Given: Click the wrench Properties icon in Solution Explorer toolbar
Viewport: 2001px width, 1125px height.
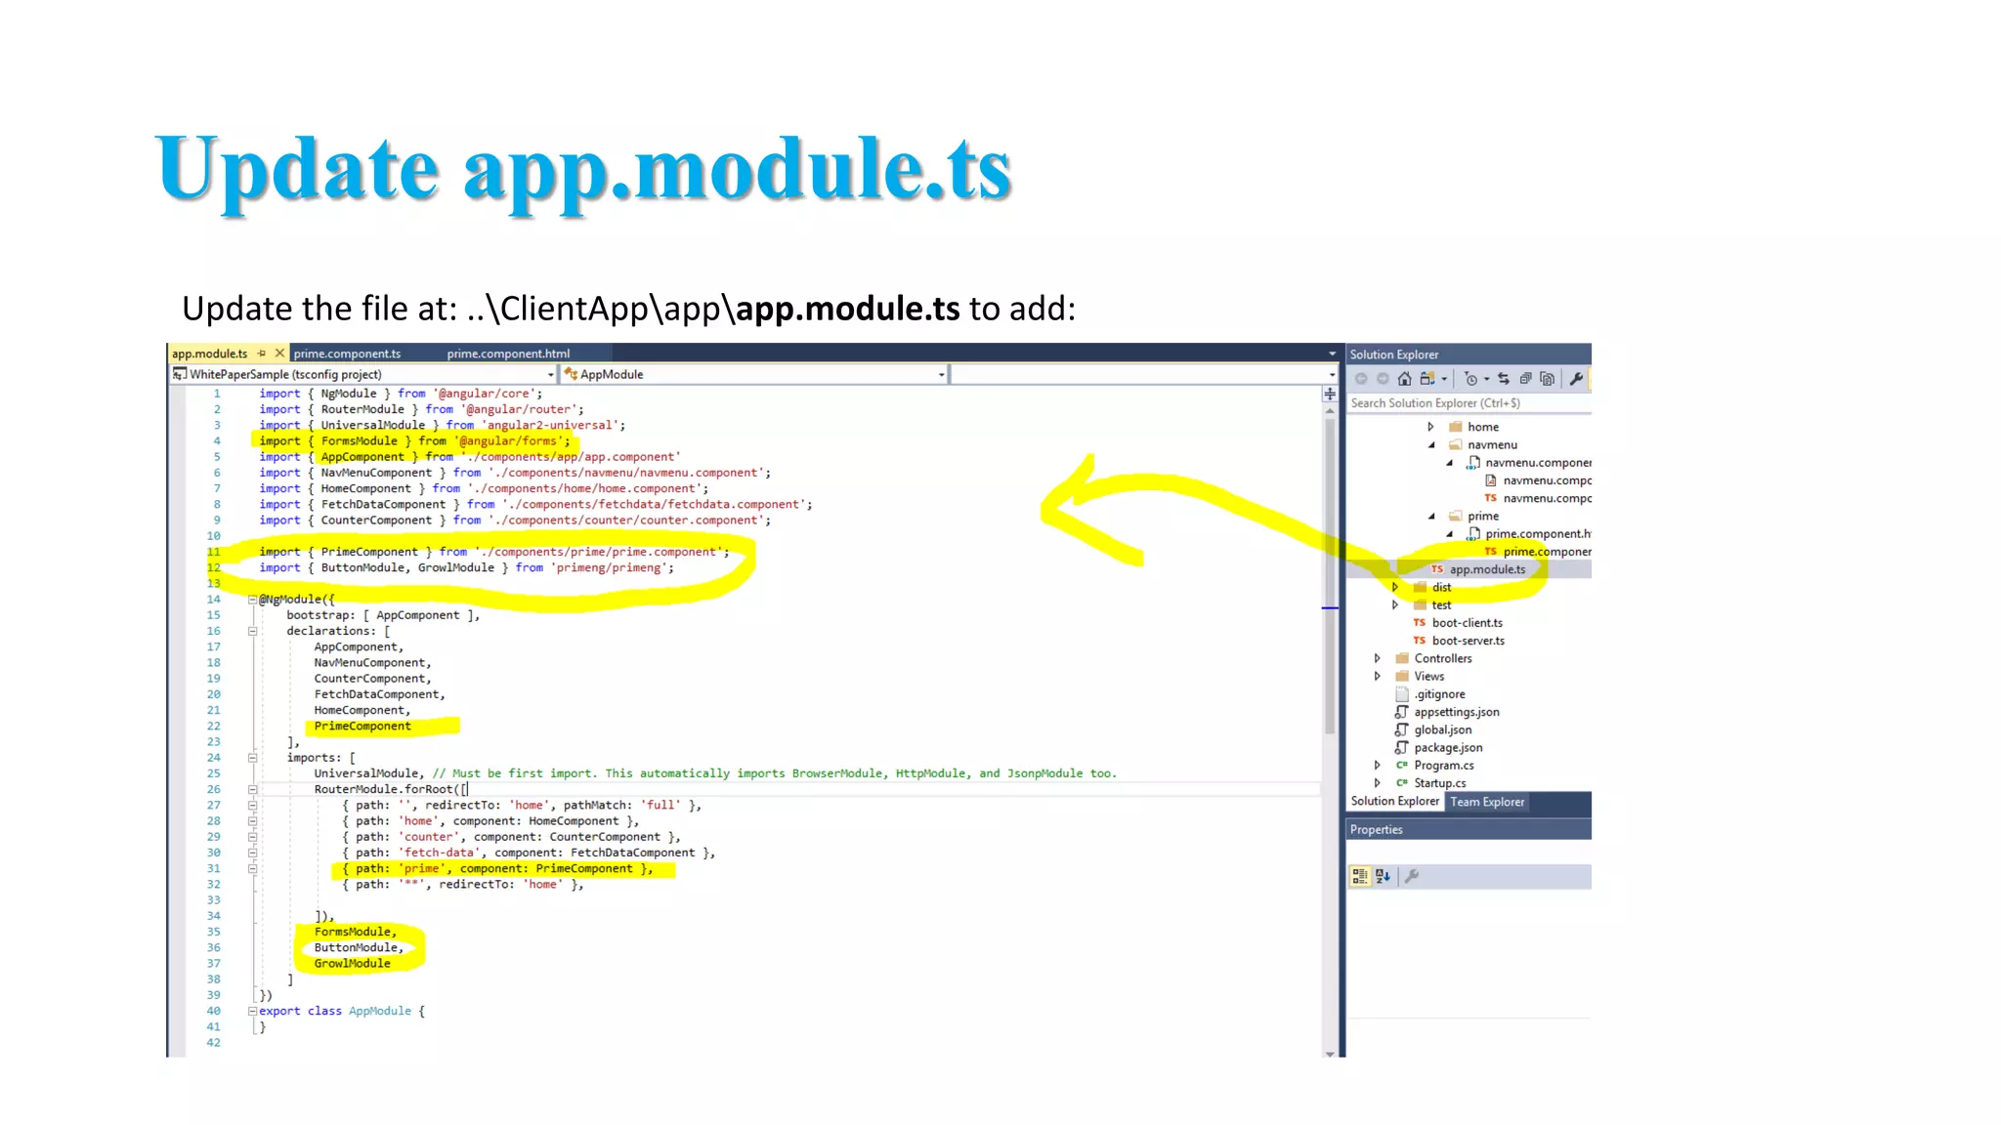Looking at the screenshot, I should point(1576,379).
